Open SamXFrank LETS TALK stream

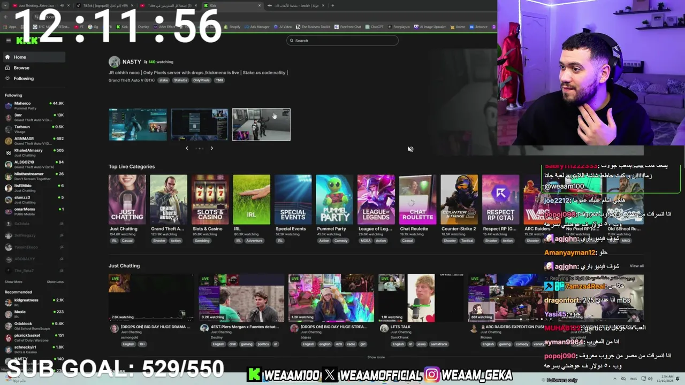tap(421, 298)
